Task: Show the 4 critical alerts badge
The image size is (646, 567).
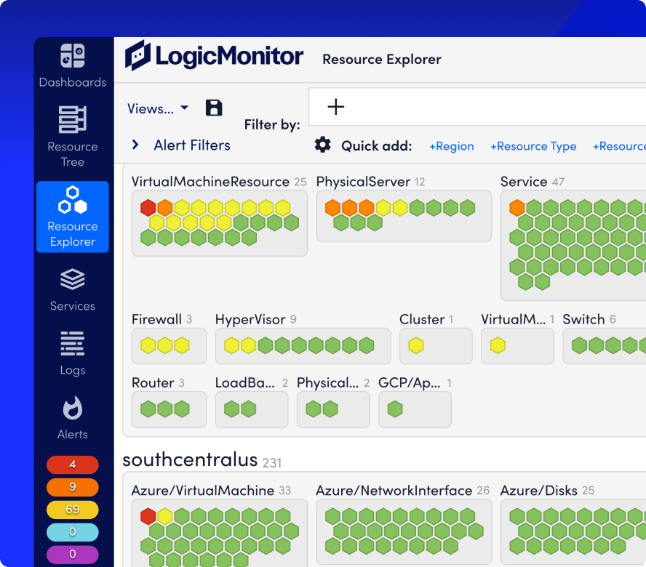Action: coord(73,465)
